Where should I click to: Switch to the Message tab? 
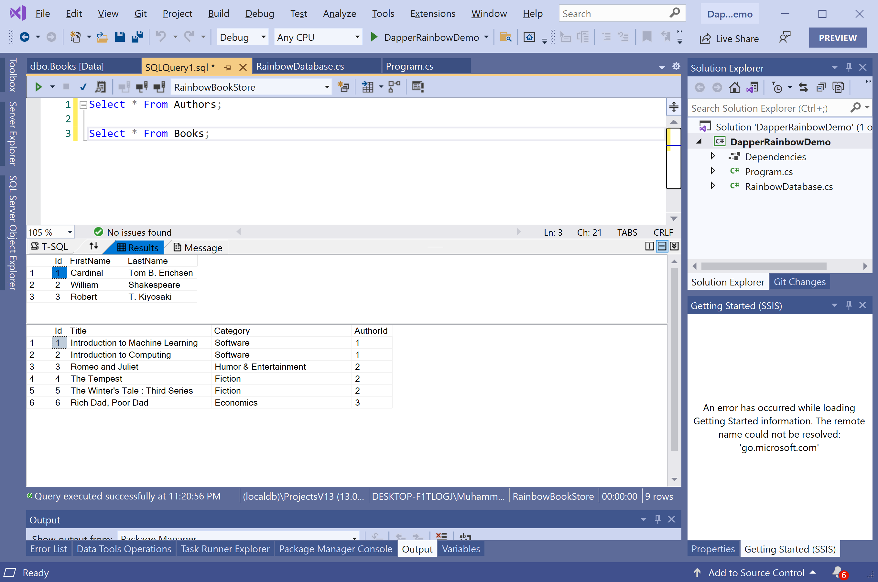pyautogui.click(x=198, y=248)
